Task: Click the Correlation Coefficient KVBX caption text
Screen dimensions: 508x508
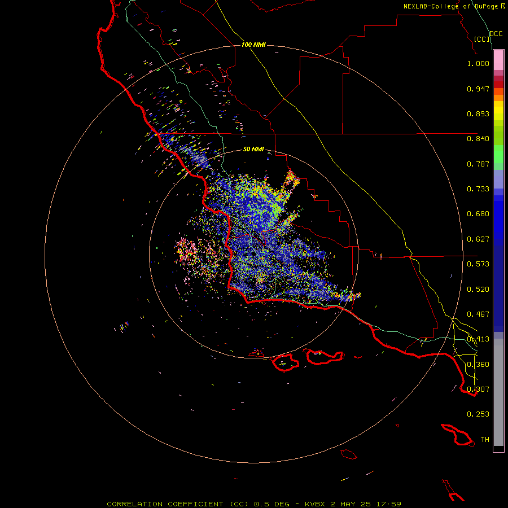Action: coord(254,504)
